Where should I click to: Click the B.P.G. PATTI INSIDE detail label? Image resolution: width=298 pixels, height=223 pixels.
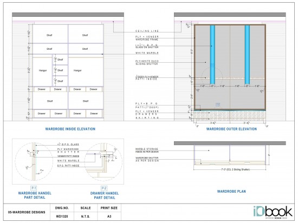(68, 166)
